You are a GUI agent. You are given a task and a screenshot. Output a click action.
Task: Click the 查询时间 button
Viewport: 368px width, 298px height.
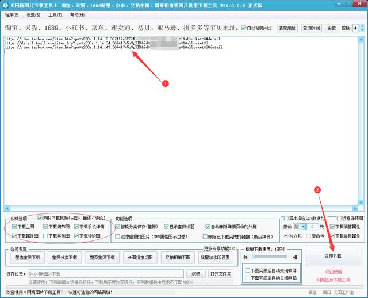pos(312,28)
